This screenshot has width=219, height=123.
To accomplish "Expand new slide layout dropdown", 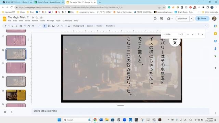I will (8, 26).
